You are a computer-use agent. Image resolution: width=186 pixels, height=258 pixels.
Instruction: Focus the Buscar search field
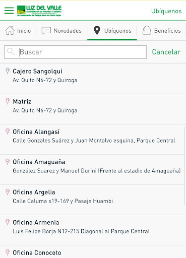point(76,52)
